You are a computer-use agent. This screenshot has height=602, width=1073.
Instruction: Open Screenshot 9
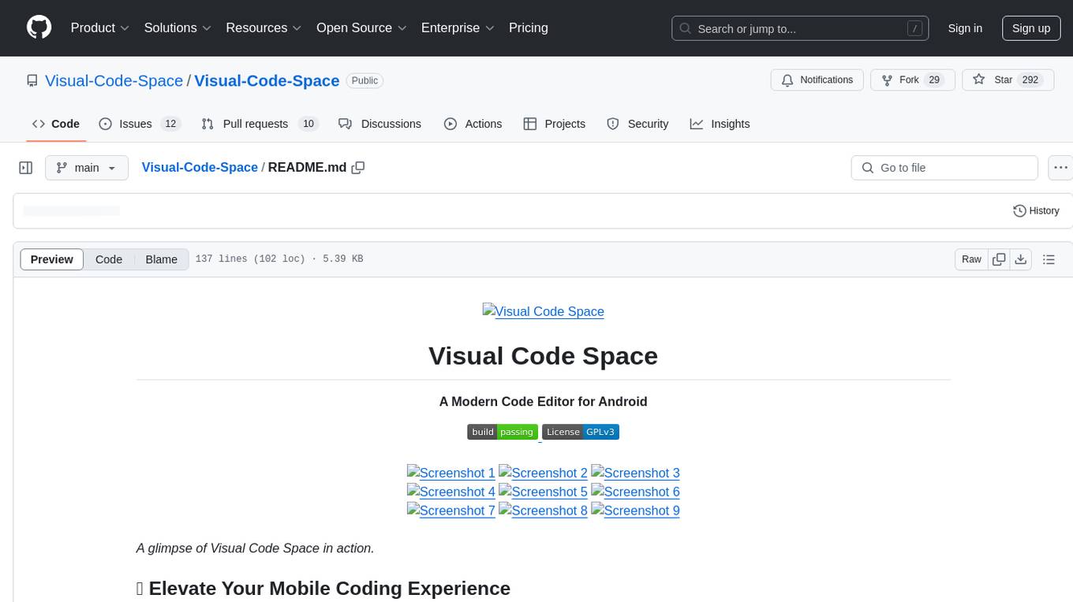point(636,511)
